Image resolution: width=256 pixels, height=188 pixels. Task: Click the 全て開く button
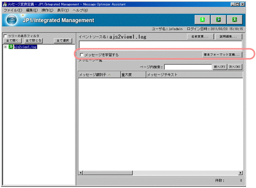point(12,40)
